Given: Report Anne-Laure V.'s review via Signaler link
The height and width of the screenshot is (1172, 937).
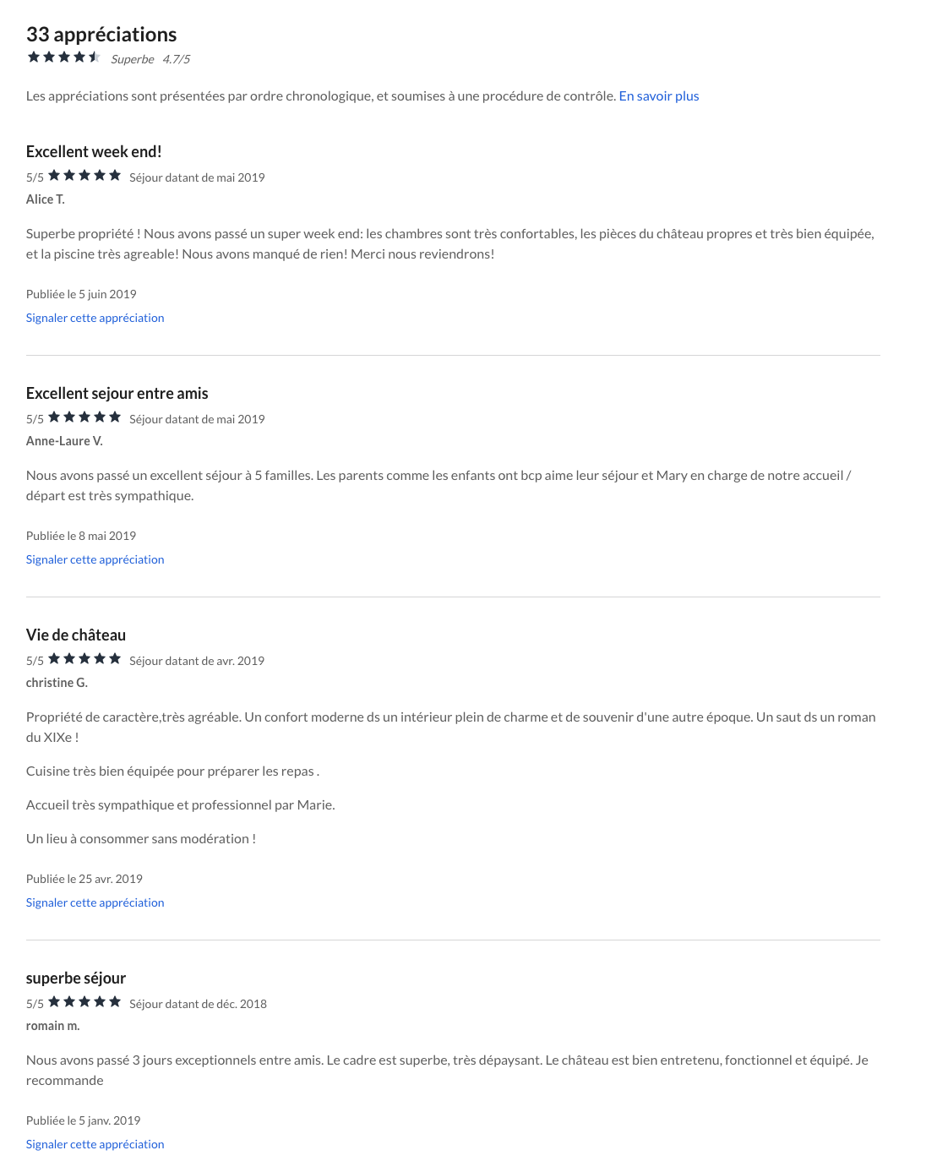Looking at the screenshot, I should 95,559.
